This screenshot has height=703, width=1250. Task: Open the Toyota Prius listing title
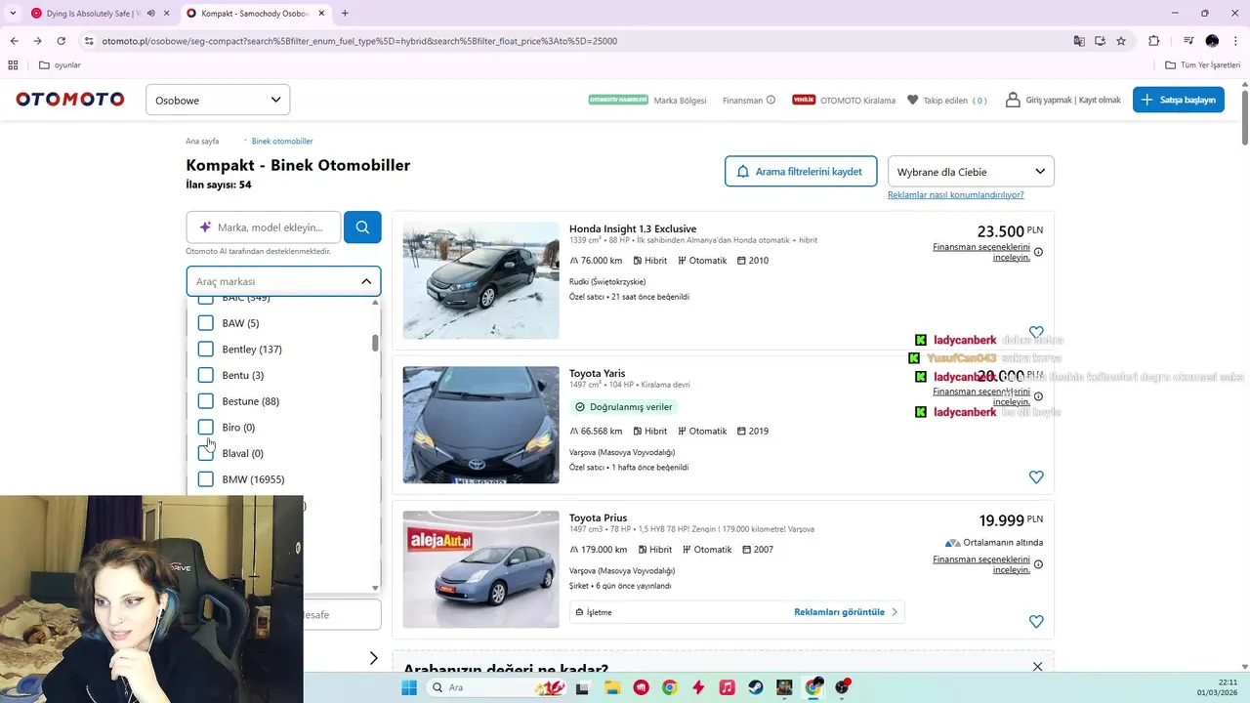[598, 517]
